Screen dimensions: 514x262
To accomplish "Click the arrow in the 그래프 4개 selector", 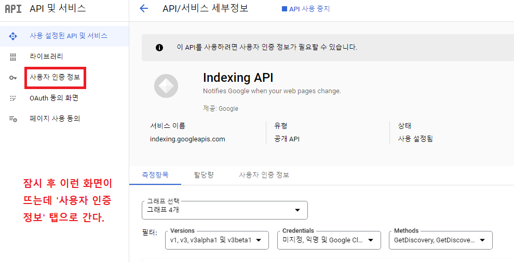I will [297, 210].
